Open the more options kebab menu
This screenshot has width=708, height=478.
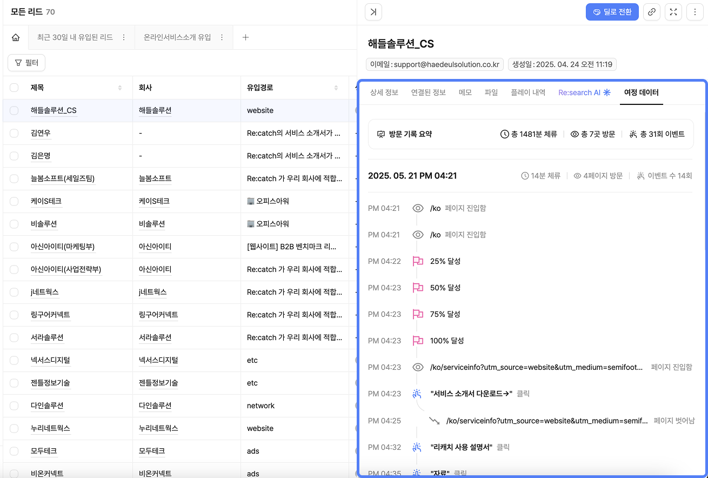pos(694,12)
